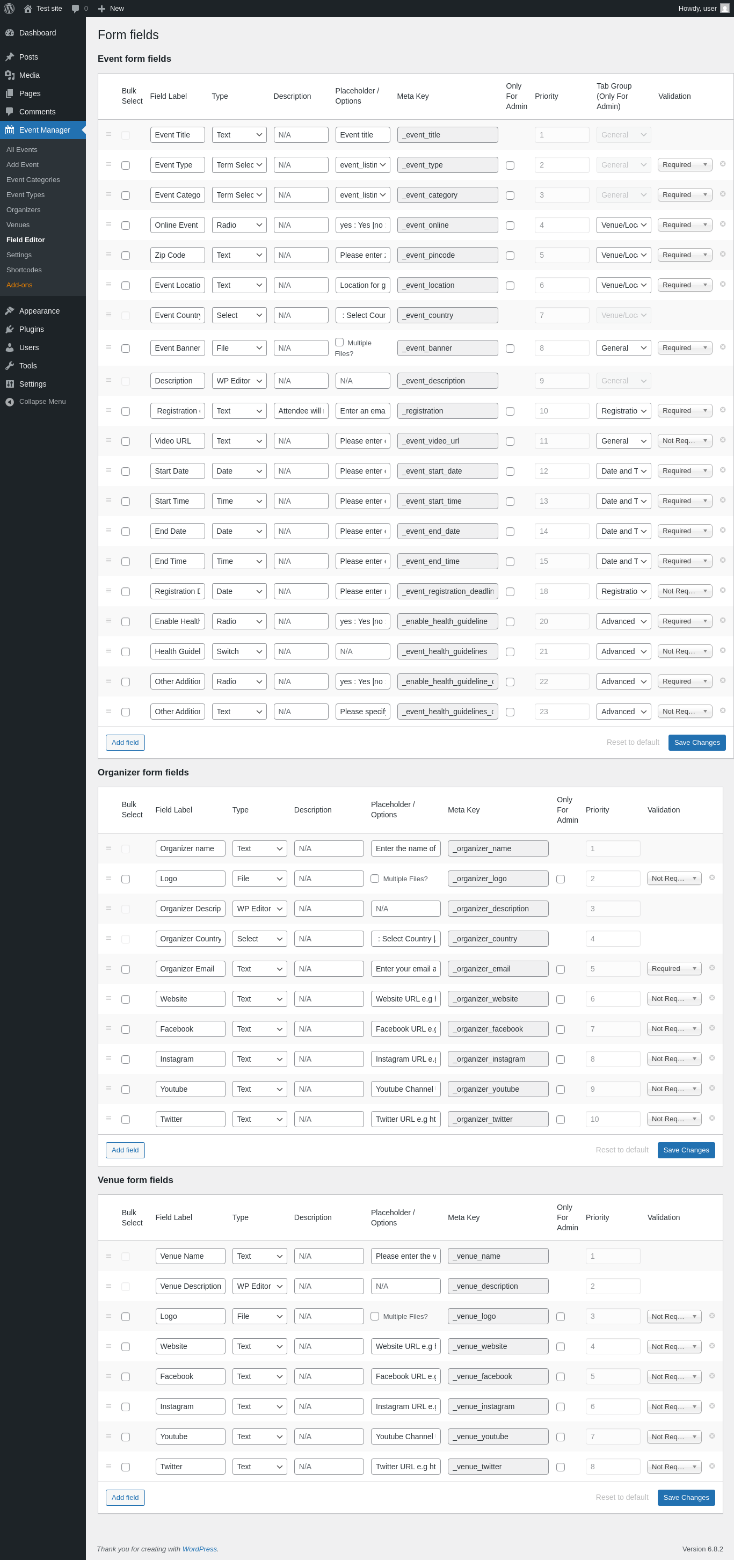
Task: Tick bulk select checkbox for Event Type
Action: pyautogui.click(x=125, y=165)
